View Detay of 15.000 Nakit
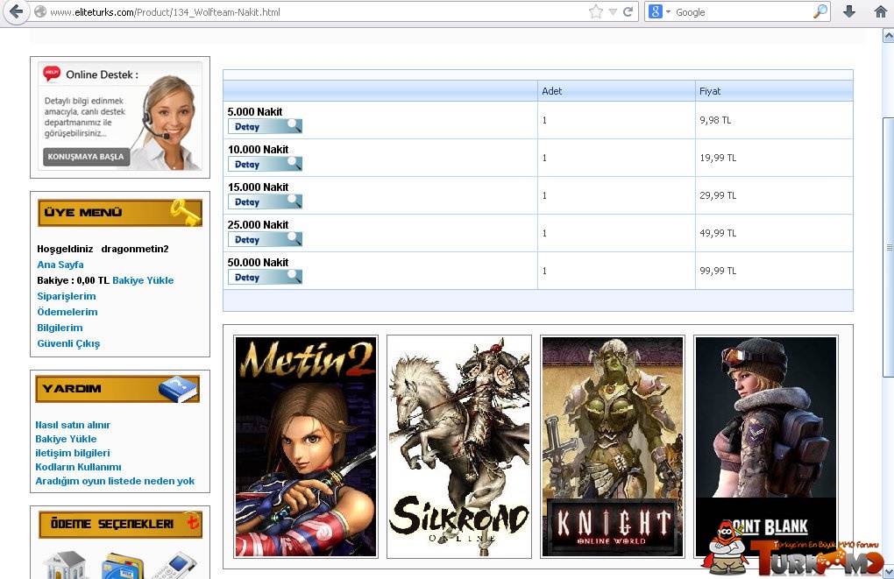This screenshot has height=579, width=894. pos(265,201)
